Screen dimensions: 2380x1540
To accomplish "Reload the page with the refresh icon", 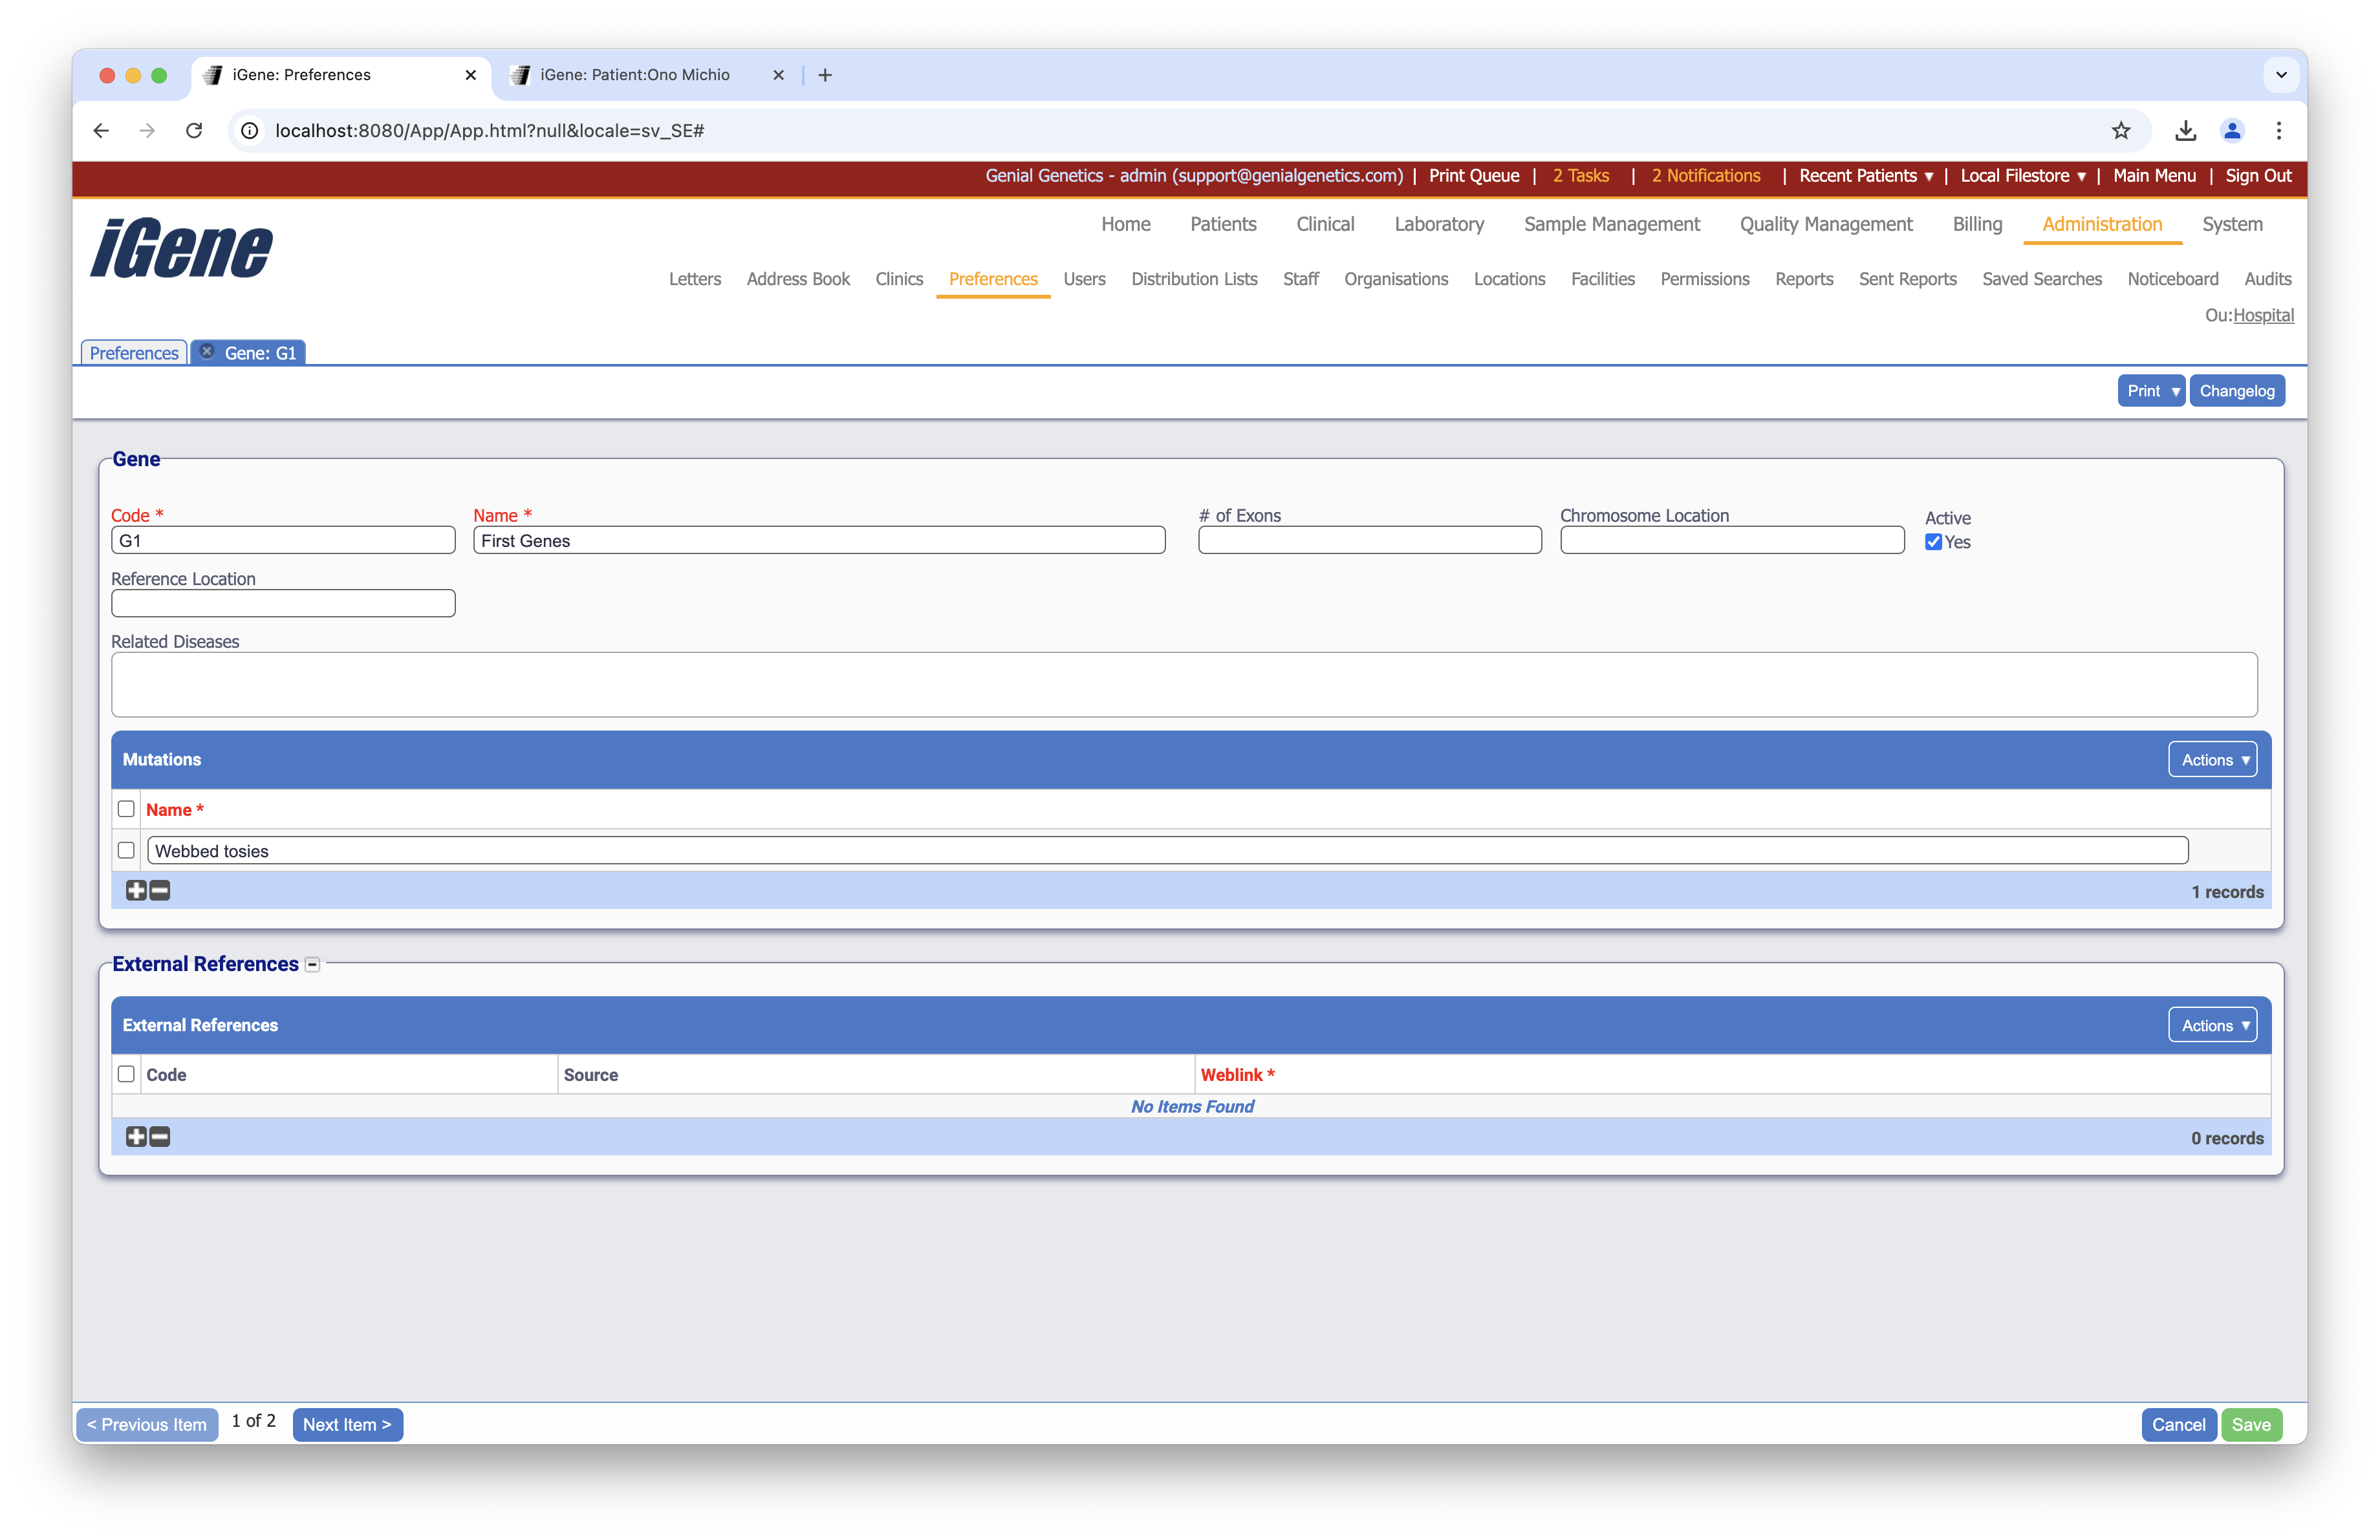I will point(194,131).
